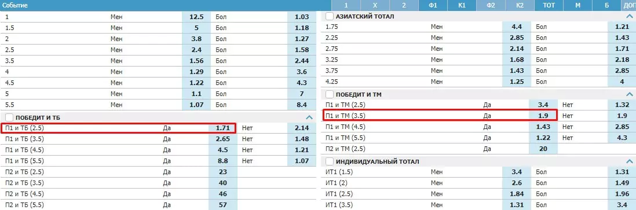Pick Да 4.5 for П1 и ТБ (4.5)
Image resolution: width=636 pixels, height=210 pixels.
pyautogui.click(x=222, y=150)
